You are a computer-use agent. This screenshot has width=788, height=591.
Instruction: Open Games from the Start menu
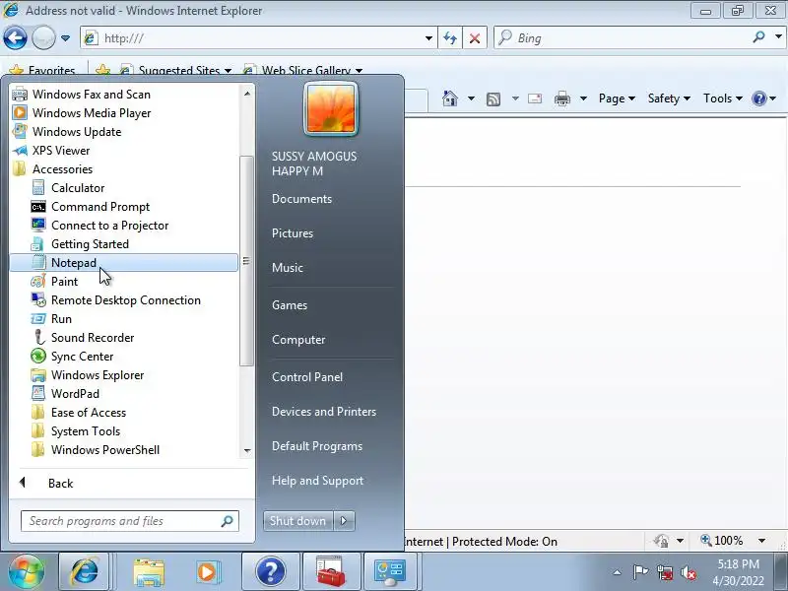coord(290,305)
